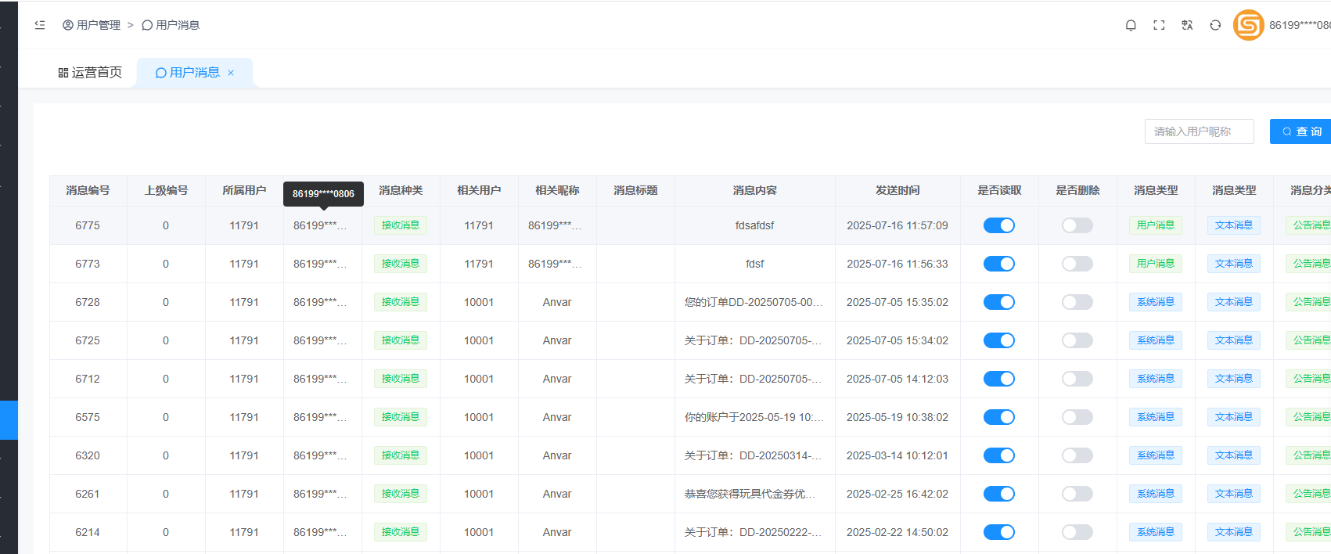Turn off 是否读取 for message 6575
Viewport: 1331px width, 554px height.
click(998, 417)
